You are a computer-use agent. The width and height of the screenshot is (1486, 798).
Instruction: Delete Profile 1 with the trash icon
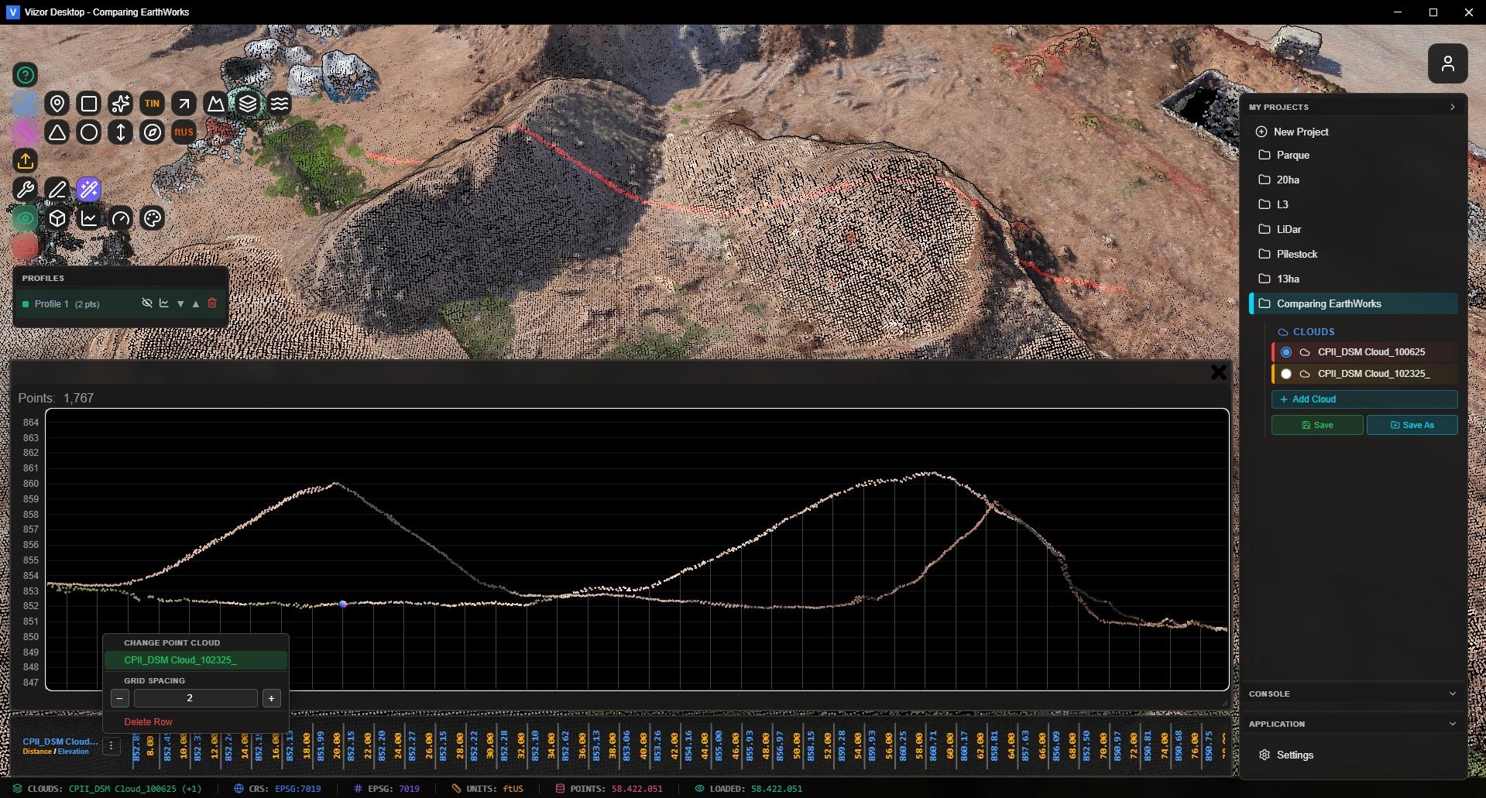point(212,303)
